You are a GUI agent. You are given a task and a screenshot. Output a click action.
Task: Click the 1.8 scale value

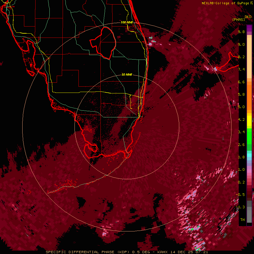241,157
